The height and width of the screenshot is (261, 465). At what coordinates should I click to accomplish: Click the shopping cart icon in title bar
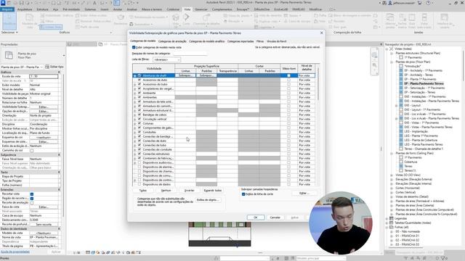420,3
